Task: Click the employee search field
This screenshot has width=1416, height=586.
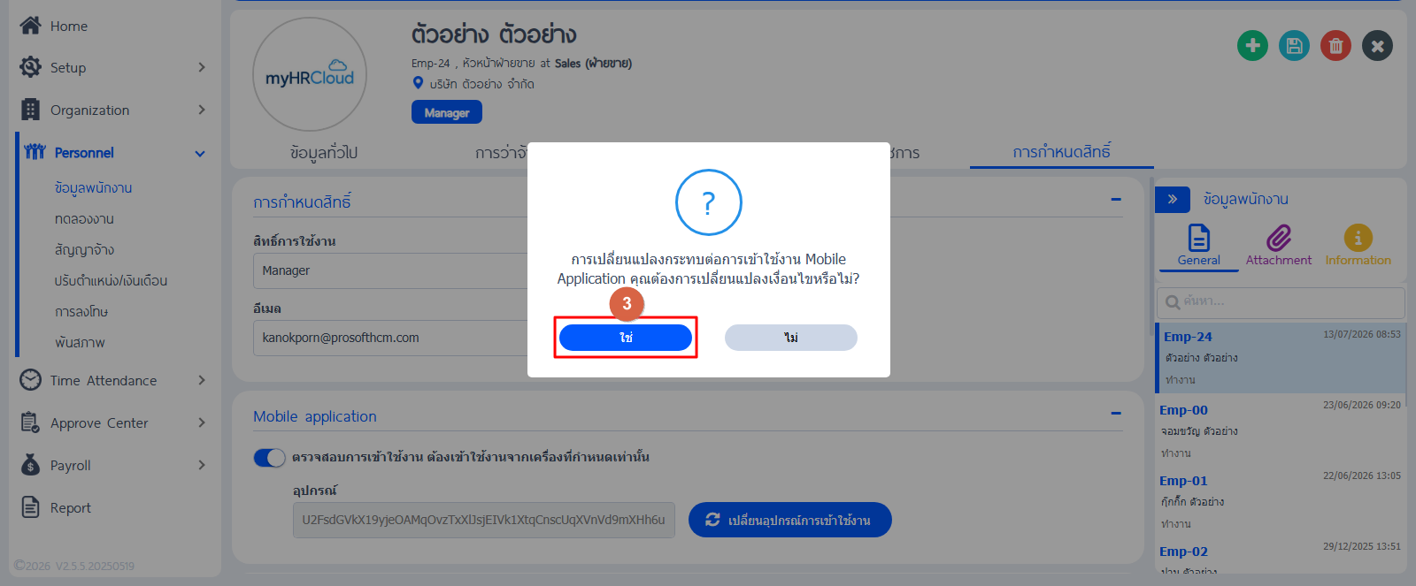Action: 1281,302
